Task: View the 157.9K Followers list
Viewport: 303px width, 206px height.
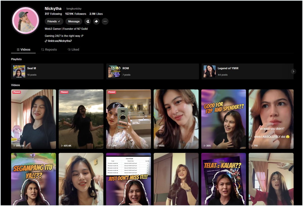Action: [75, 14]
